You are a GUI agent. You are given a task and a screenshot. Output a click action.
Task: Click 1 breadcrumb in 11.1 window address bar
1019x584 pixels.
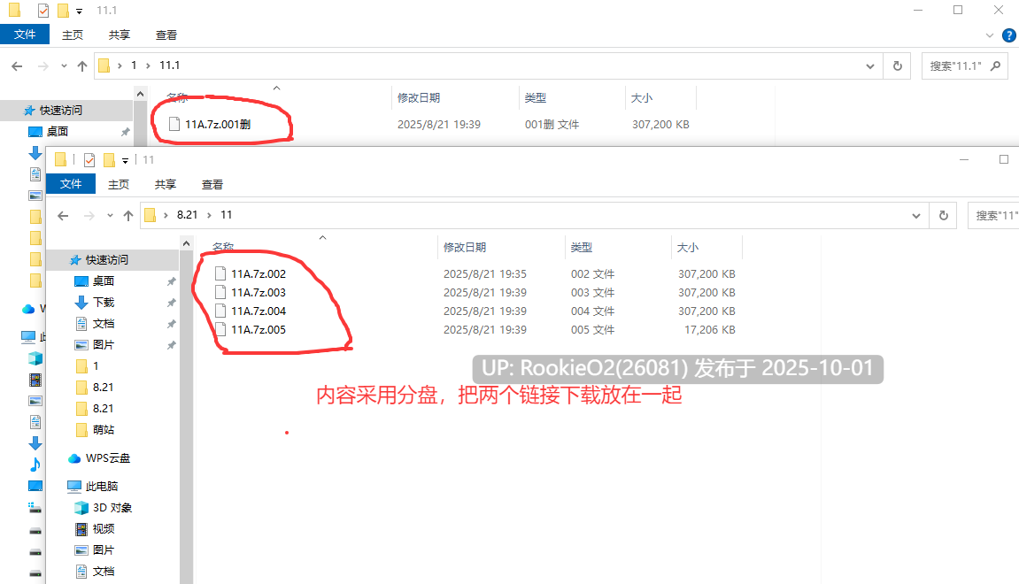click(x=134, y=65)
